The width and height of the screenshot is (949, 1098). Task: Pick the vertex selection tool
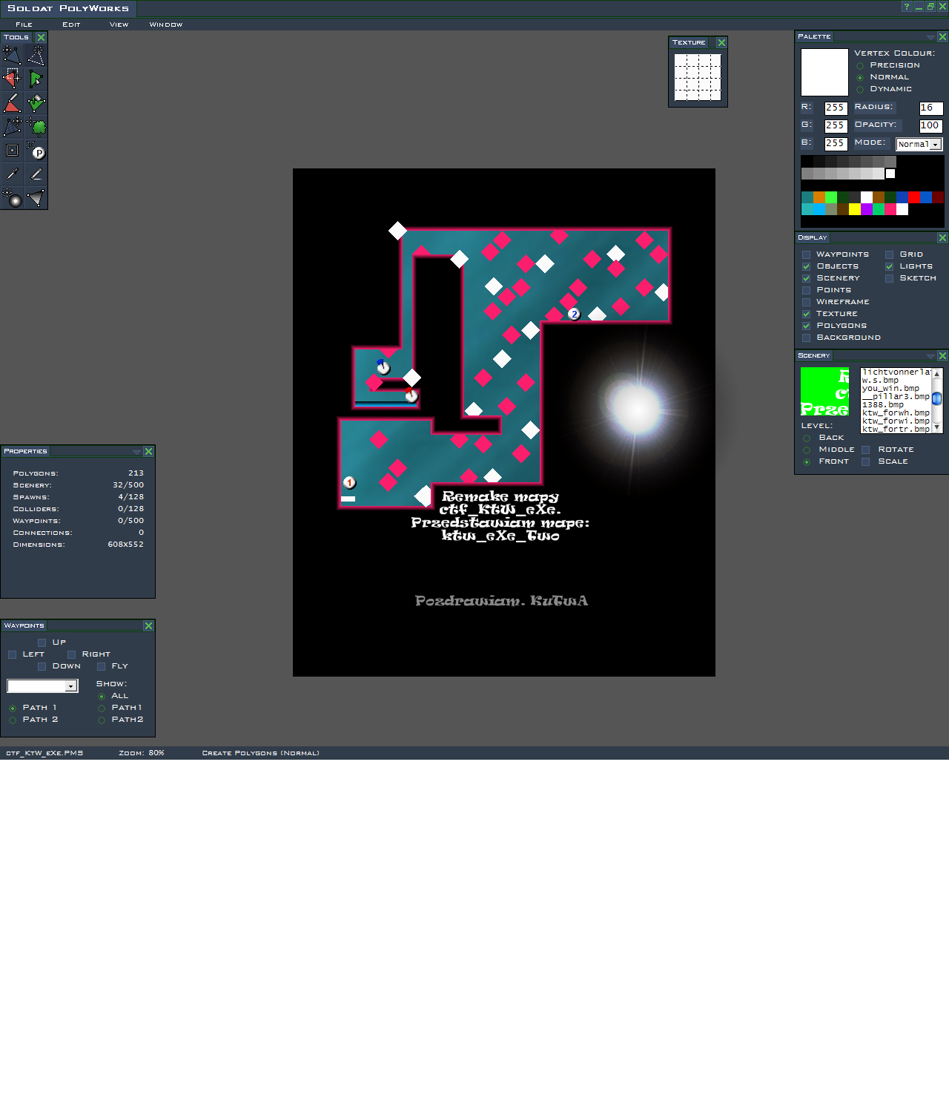[x=12, y=79]
